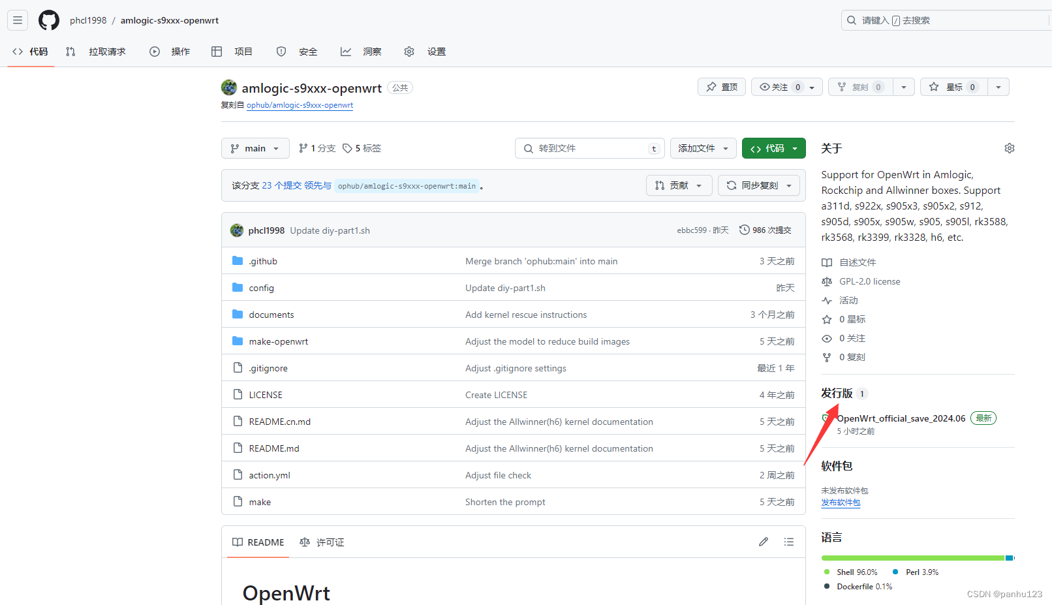
Task: Open the README.md file
Action: [x=274, y=448]
